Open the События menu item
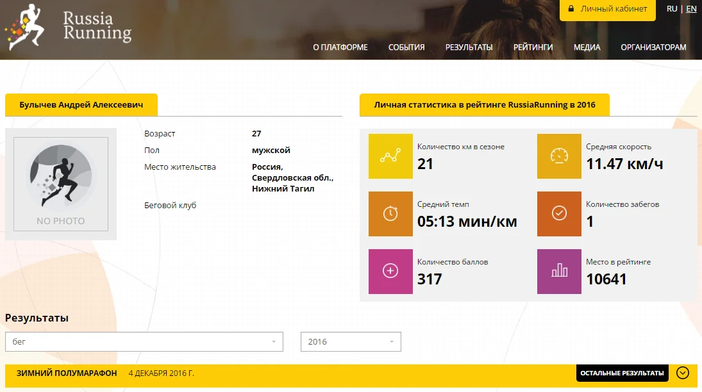The width and height of the screenshot is (702, 392). pyautogui.click(x=406, y=47)
